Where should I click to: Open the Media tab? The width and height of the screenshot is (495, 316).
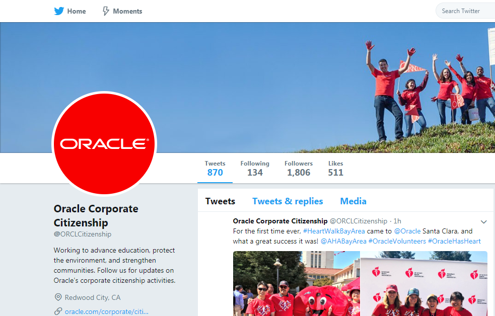point(353,201)
